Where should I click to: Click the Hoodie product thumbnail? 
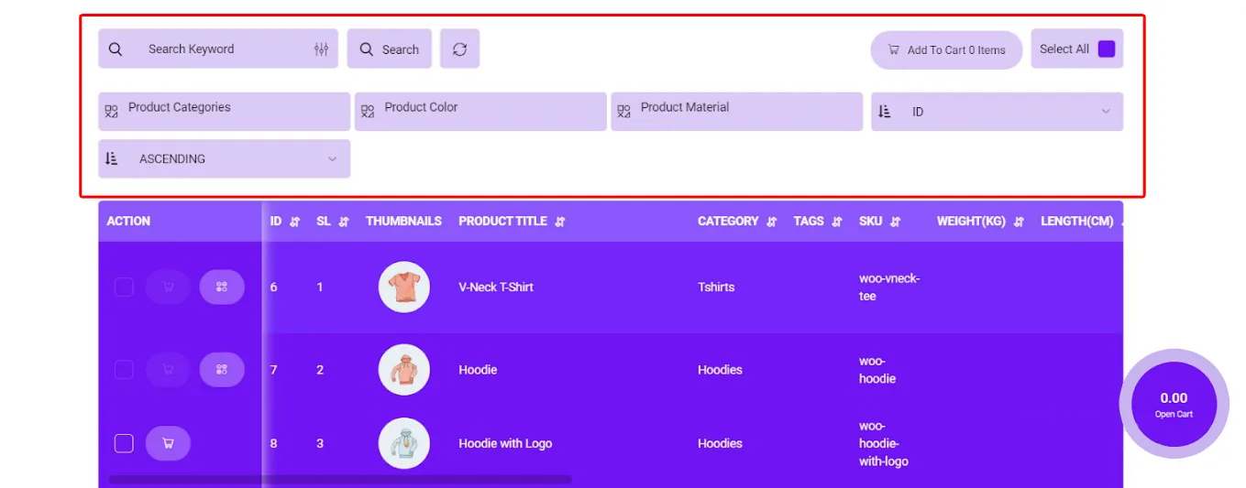click(x=404, y=370)
